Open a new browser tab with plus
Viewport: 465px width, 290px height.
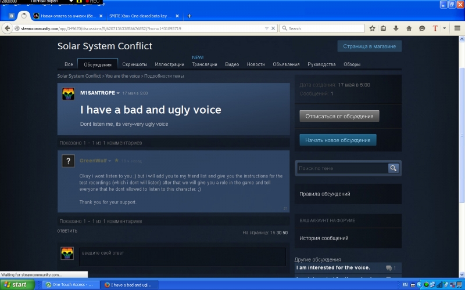(189, 16)
